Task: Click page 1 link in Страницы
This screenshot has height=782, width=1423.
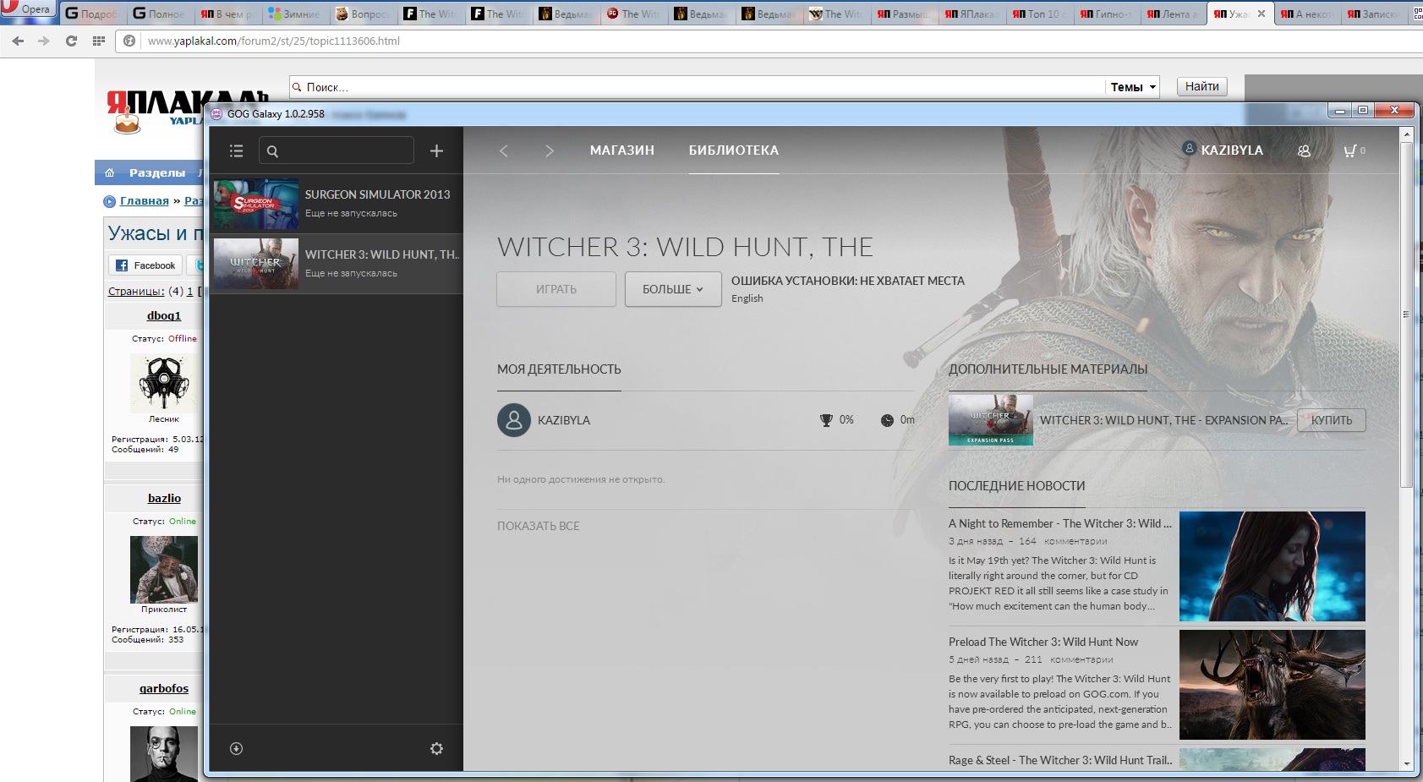Action: coord(189,291)
